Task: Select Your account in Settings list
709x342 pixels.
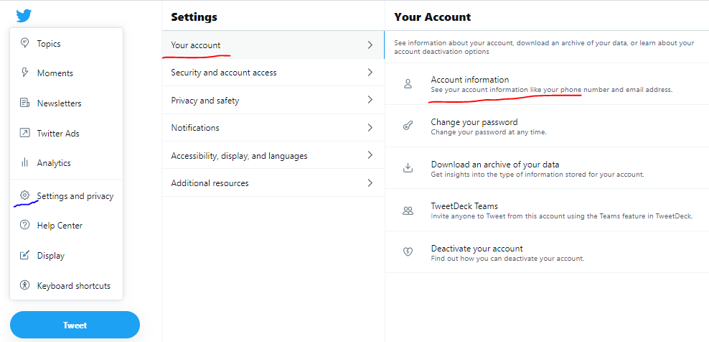Action: click(x=196, y=45)
